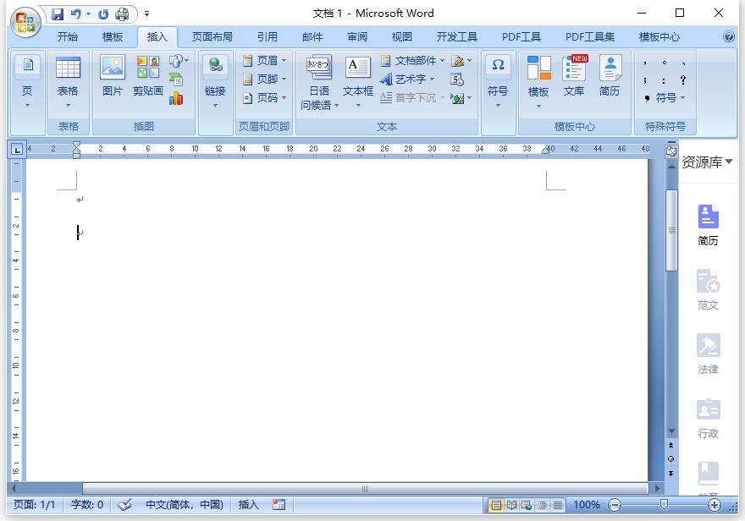Insert a SmartArt graphic
Image resolution: width=745 pixels, height=521 pixels.
(x=176, y=79)
